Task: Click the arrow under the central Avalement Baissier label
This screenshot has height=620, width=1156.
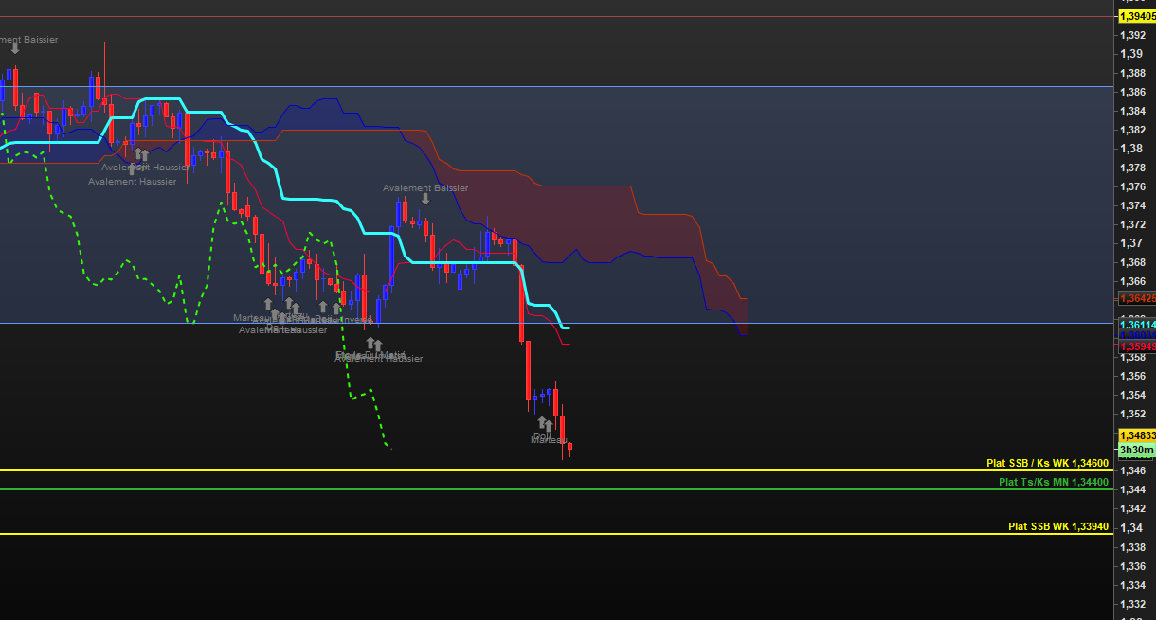Action: (x=425, y=199)
